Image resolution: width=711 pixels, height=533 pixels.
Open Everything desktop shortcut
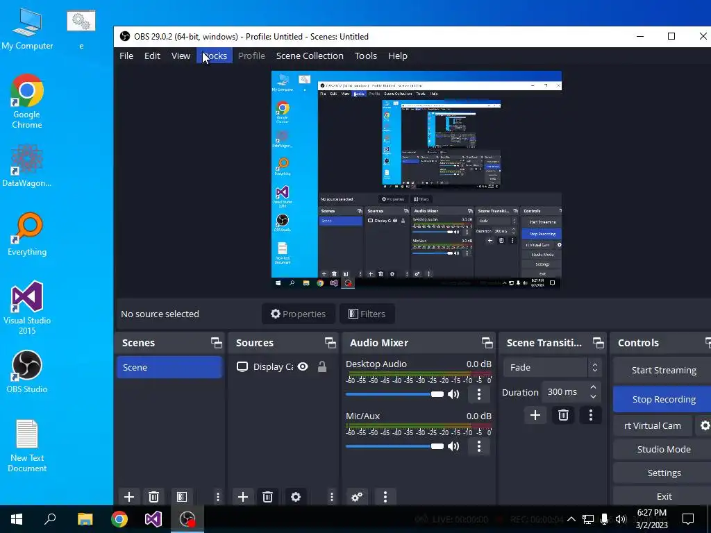(27, 235)
